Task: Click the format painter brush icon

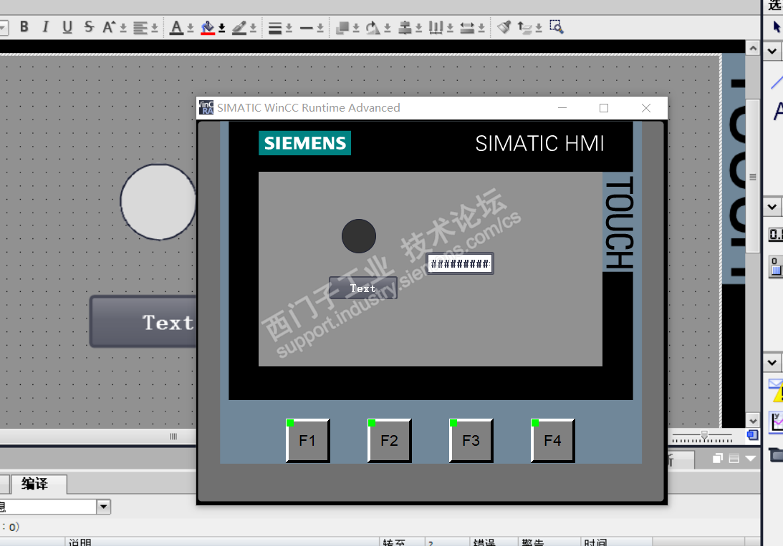Action: [504, 27]
